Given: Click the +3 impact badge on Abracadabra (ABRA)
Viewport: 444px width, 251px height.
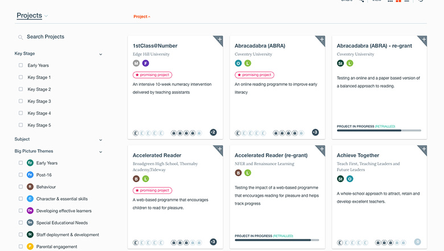Looking at the screenshot, I should (x=315, y=132).
